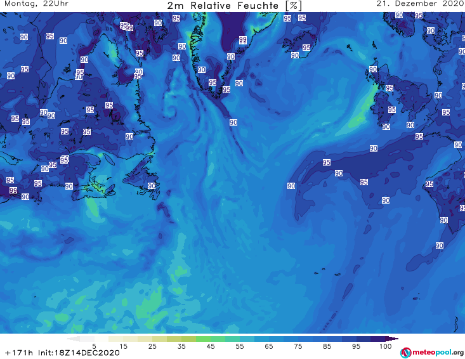Image resolution: width=465 pixels, height=359 pixels.
Task: Click the date '21. Dezember 2020'
Action: pos(420,4)
